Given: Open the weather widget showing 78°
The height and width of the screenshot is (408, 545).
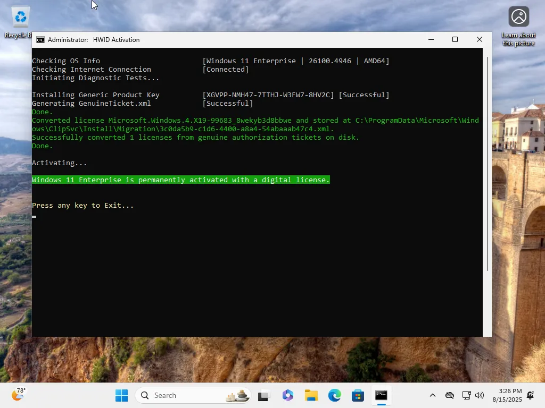Looking at the screenshot, I should tap(18, 395).
